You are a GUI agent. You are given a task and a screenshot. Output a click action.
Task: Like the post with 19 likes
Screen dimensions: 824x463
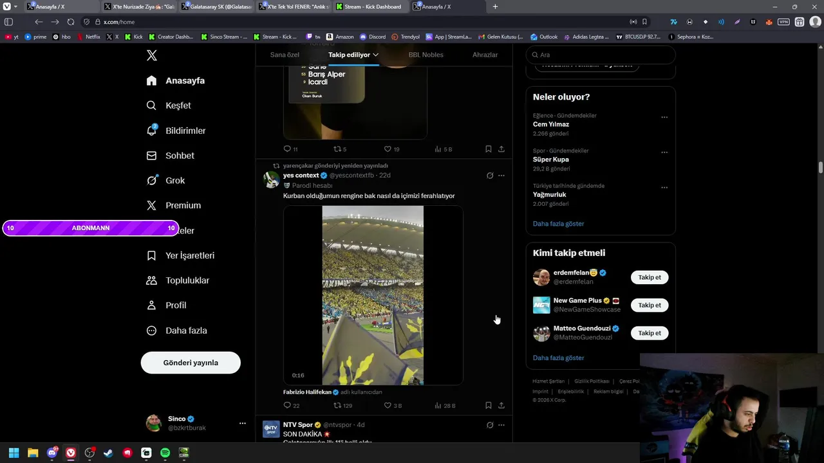(391, 149)
